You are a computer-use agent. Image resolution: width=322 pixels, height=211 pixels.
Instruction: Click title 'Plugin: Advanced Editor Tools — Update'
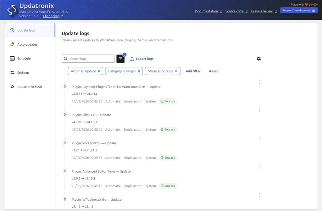pos(101,171)
